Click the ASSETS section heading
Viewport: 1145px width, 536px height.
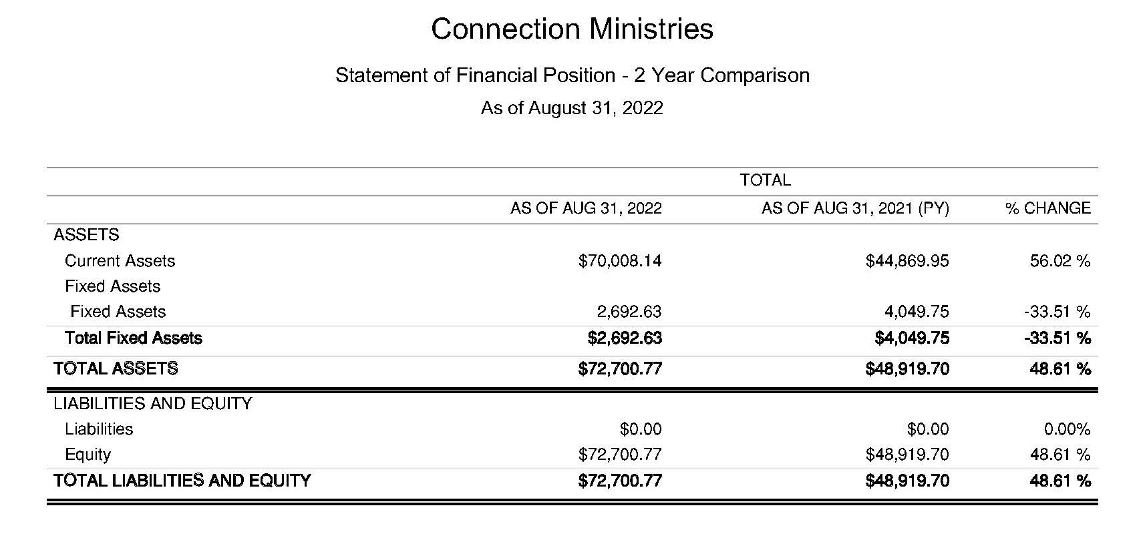tap(86, 235)
